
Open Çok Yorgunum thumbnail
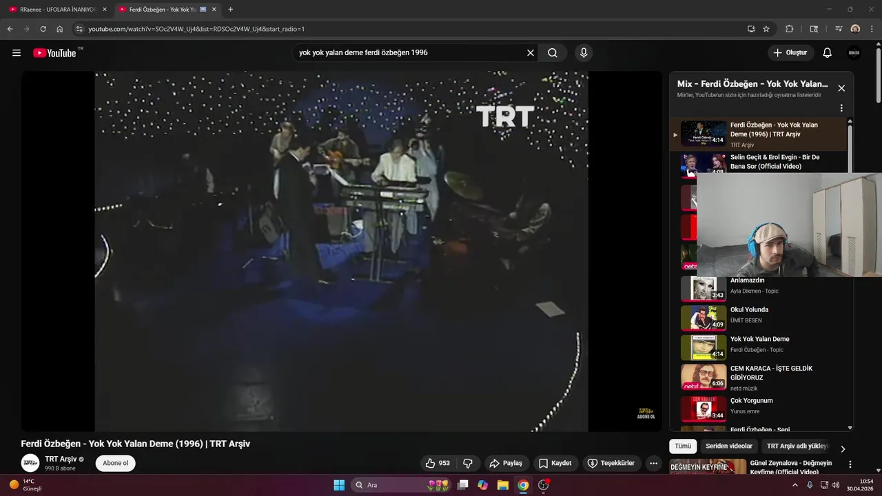(704, 409)
